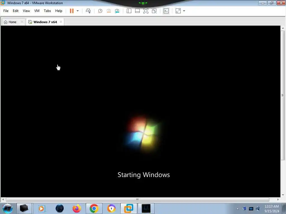Launch Google Chrome from the taskbar
This screenshot has height=214, width=286.
coord(94,208)
